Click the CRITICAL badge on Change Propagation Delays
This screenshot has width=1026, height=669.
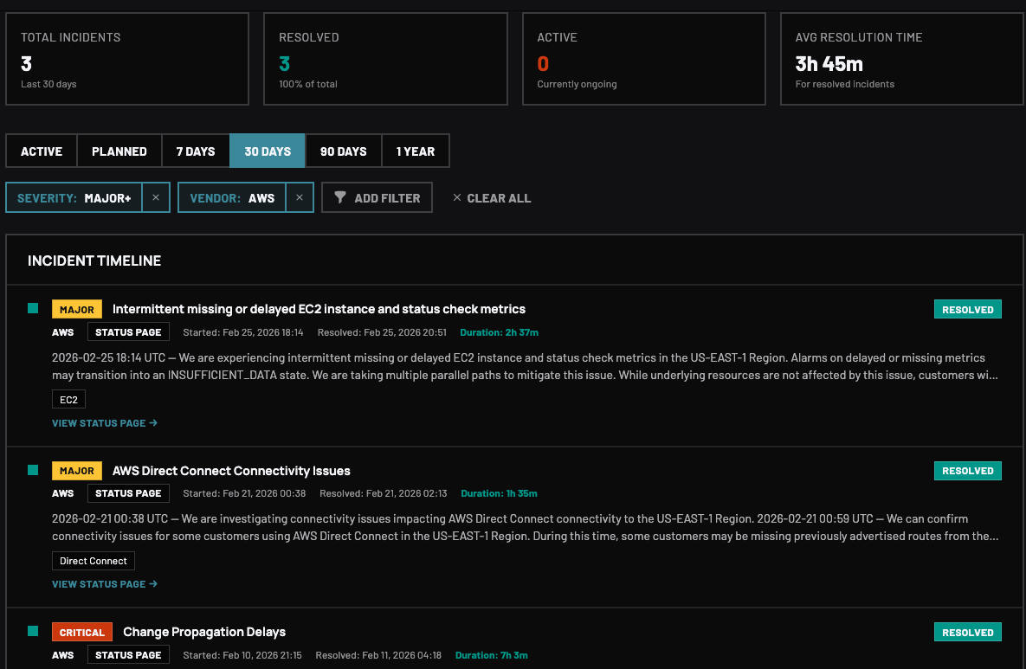tap(81, 632)
